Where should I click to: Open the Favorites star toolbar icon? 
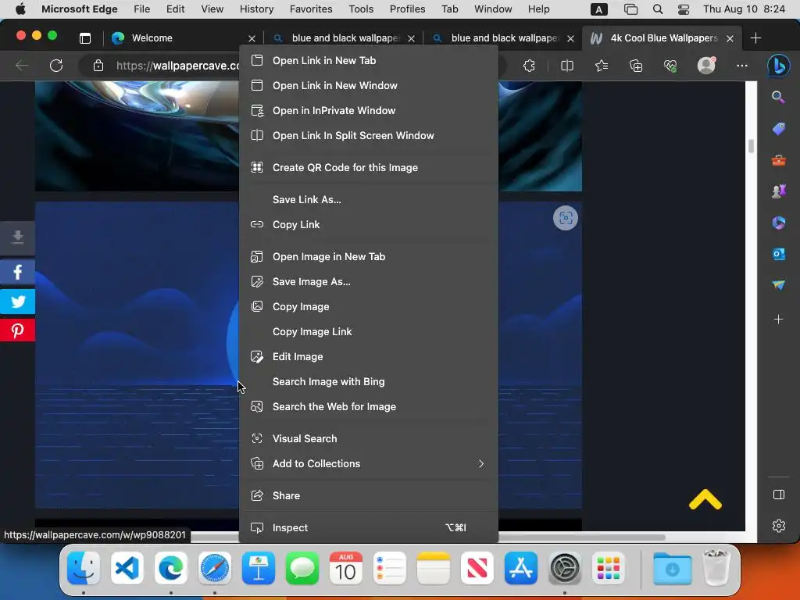click(602, 66)
